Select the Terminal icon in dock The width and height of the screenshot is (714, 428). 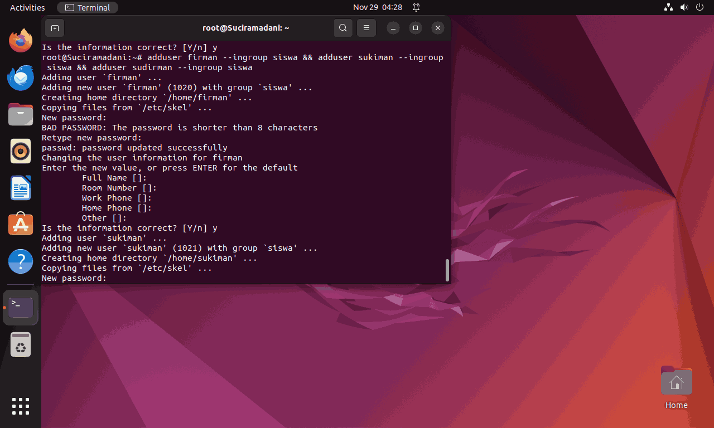(x=21, y=308)
